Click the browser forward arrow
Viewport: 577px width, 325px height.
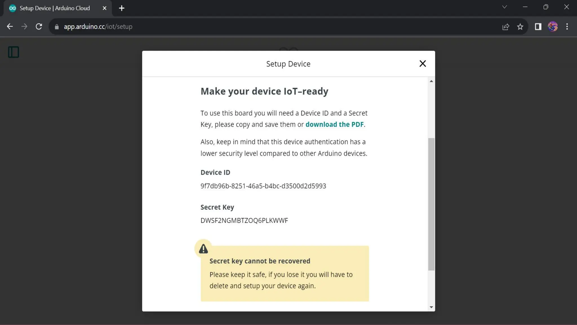[25, 27]
